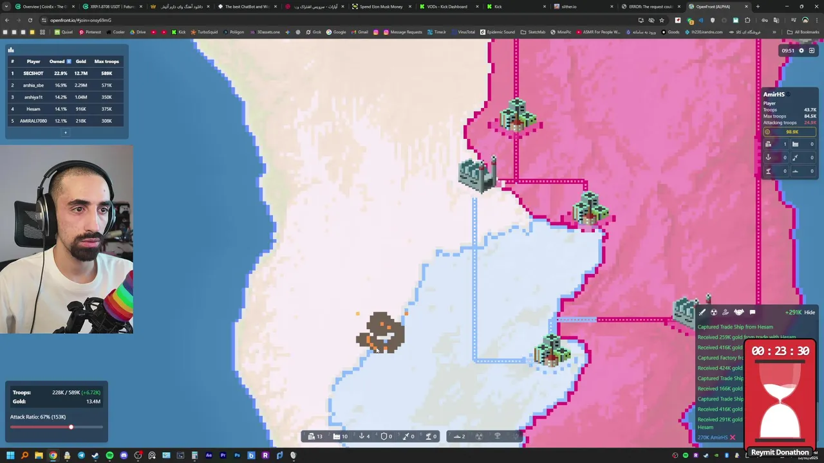The width and height of the screenshot is (824, 463).
Task: Select the Hydrogen Bomb mushroom cloud icon
Action: [x=497, y=436]
